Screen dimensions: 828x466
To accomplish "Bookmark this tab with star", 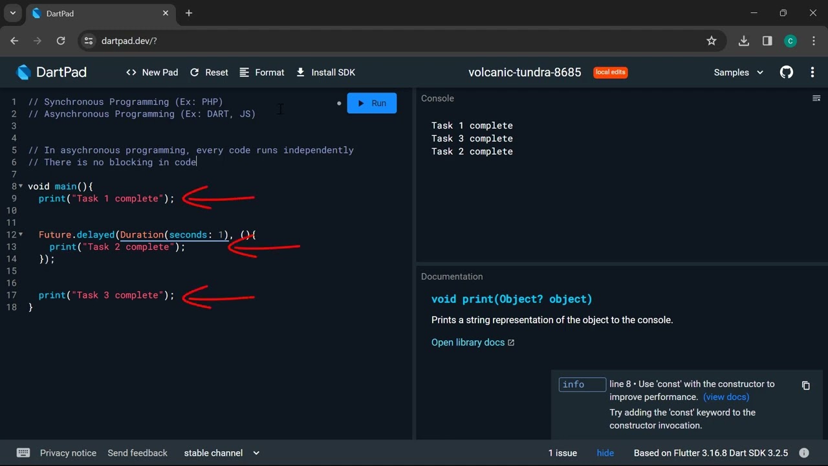I will pos(712,41).
